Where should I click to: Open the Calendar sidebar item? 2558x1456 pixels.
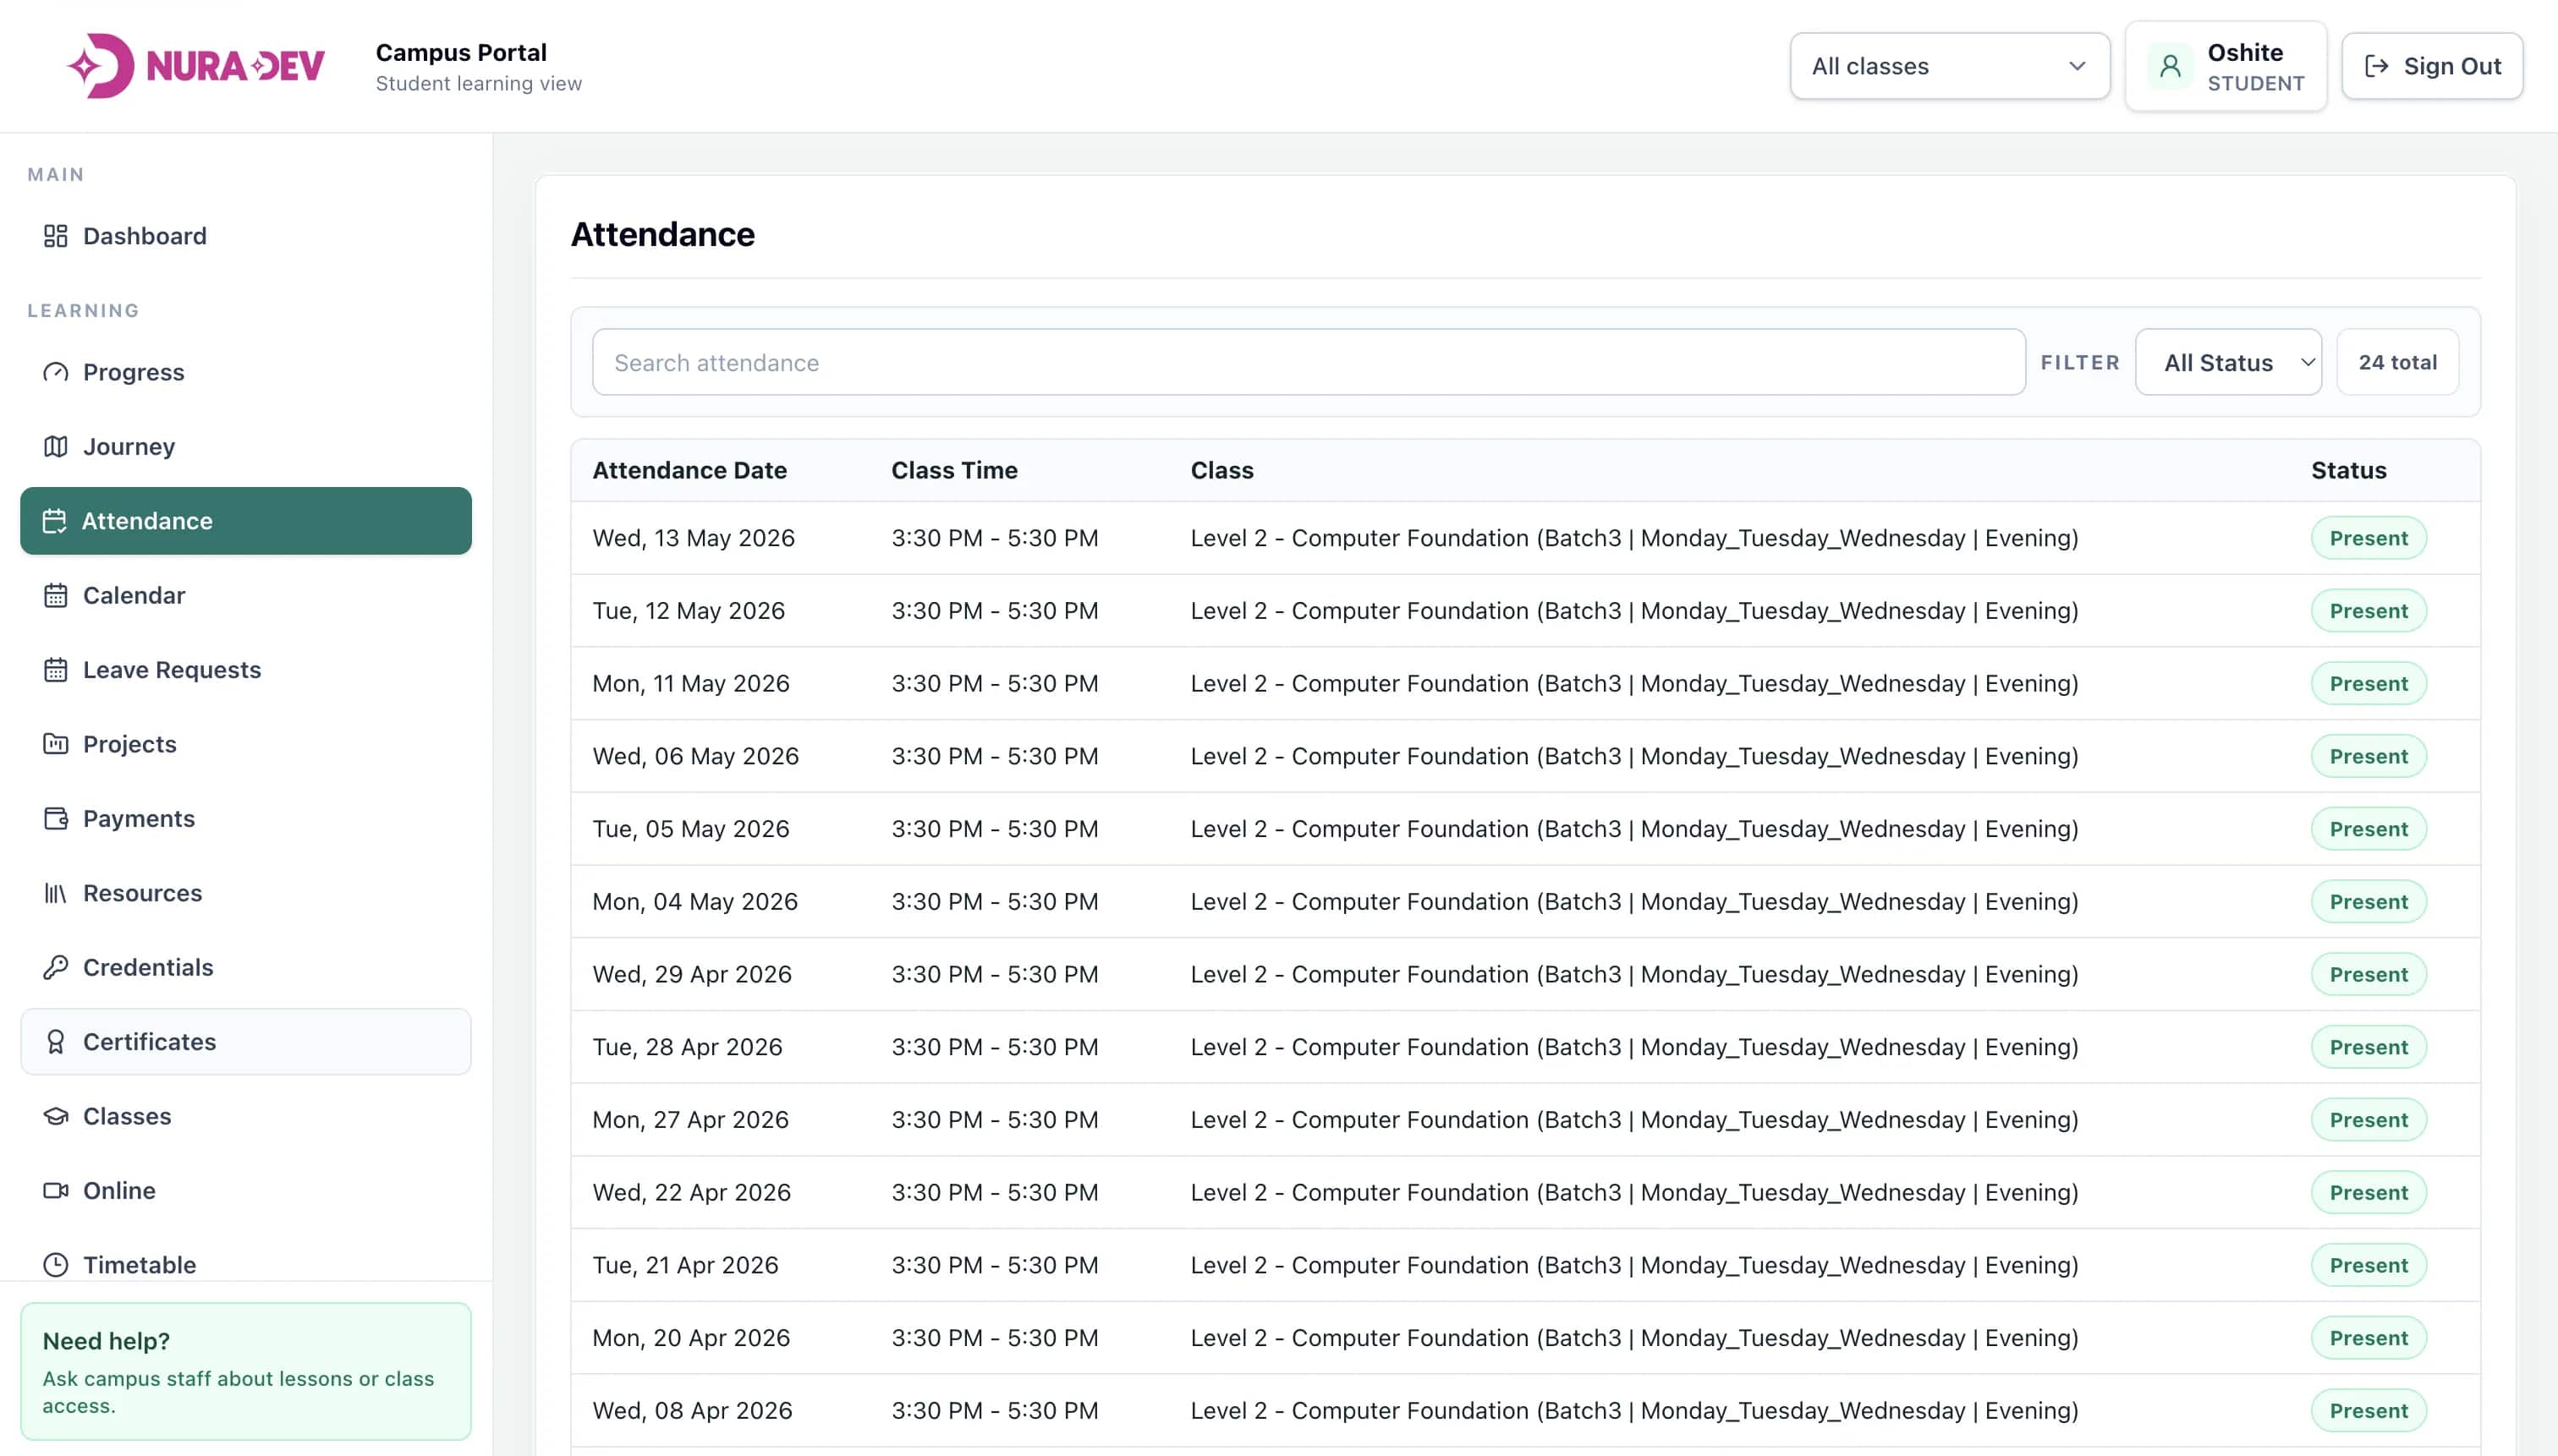pos(246,595)
